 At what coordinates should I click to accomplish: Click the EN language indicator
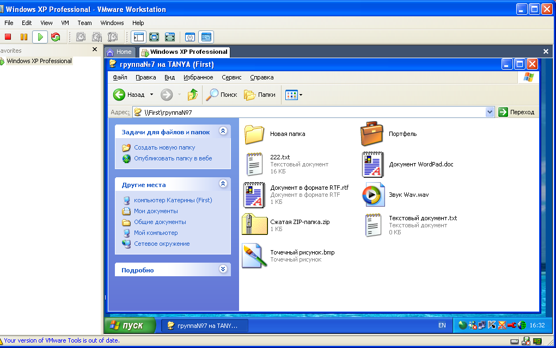442,325
